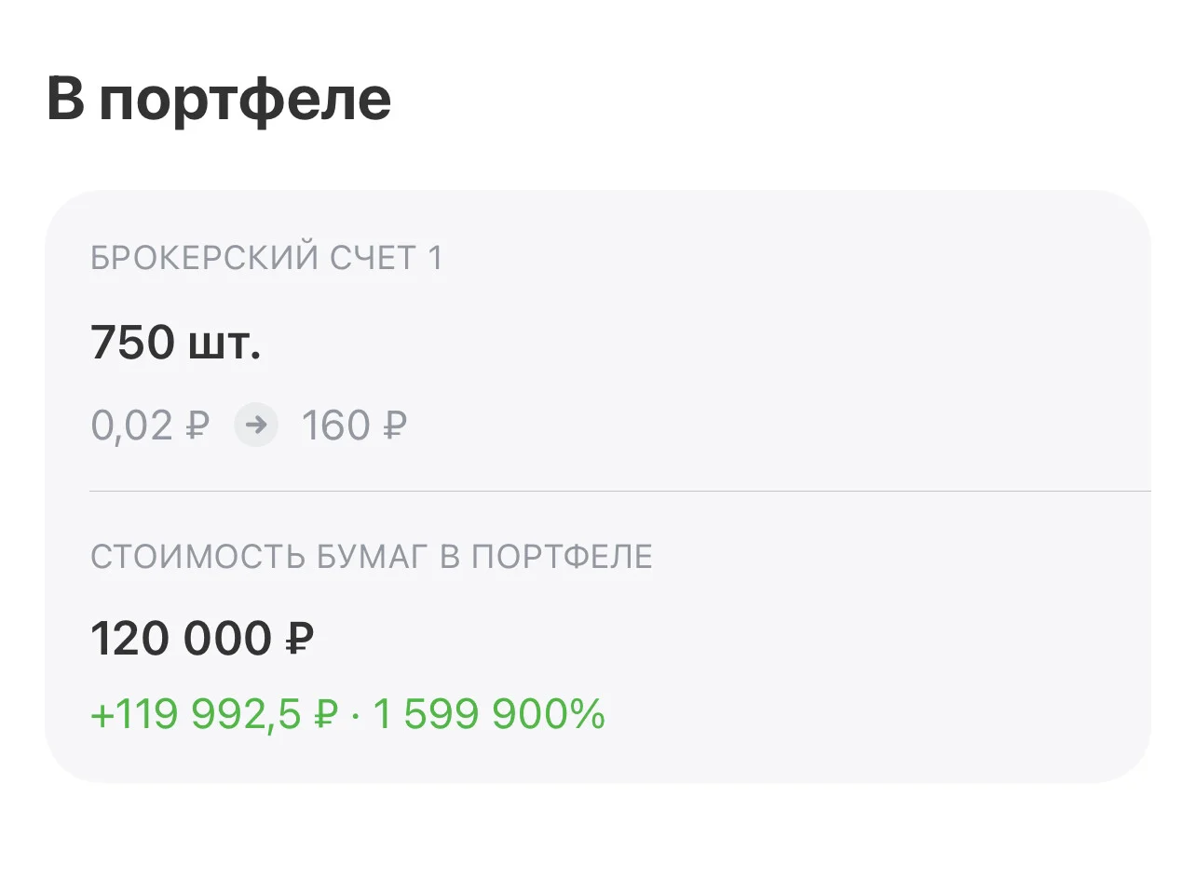
Task: Tap the ruble sign after 120 000
Action: point(298,641)
